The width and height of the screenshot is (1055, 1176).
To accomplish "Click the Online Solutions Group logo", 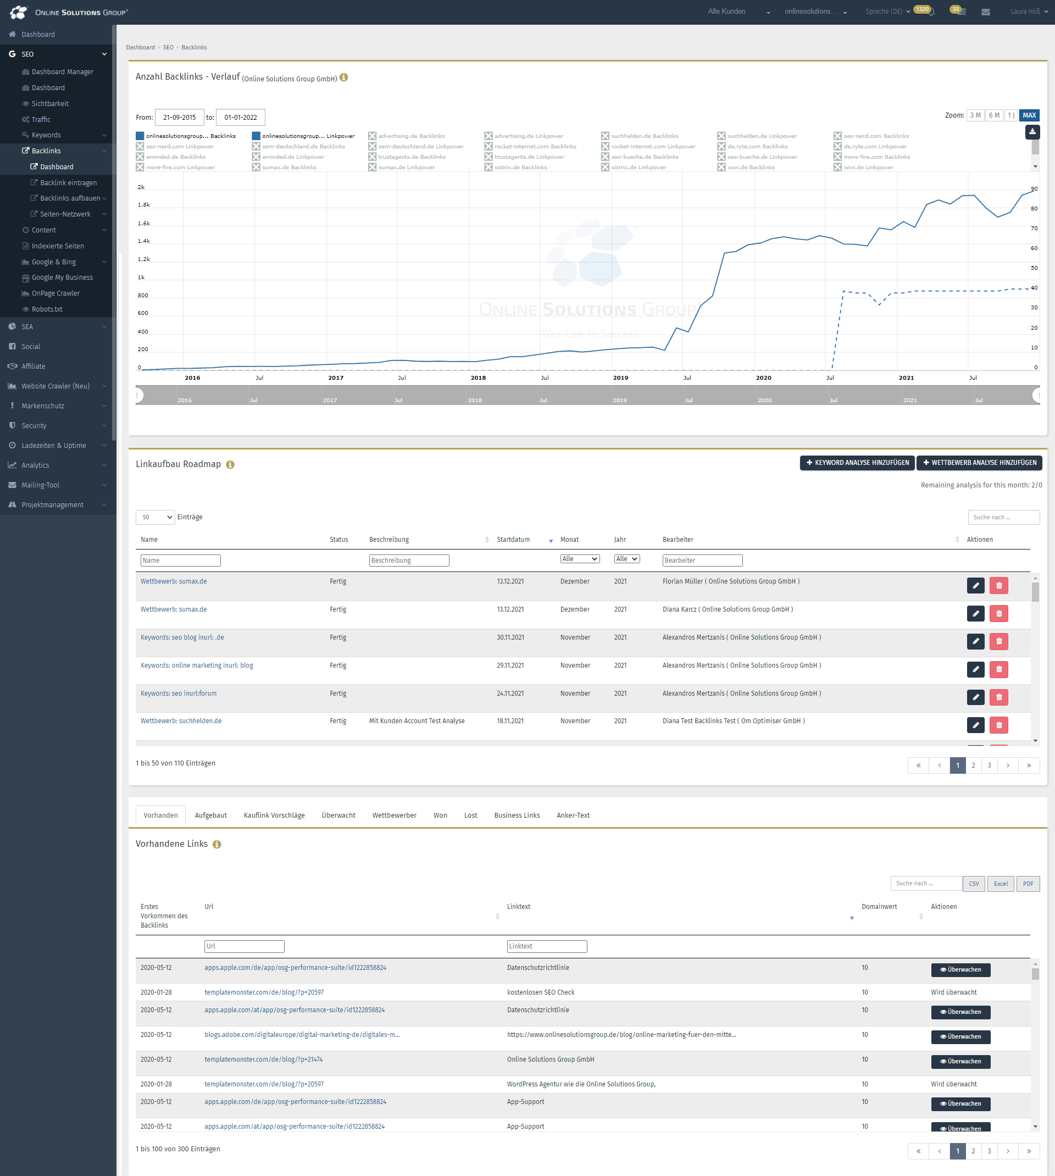I will pyautogui.click(x=68, y=12).
